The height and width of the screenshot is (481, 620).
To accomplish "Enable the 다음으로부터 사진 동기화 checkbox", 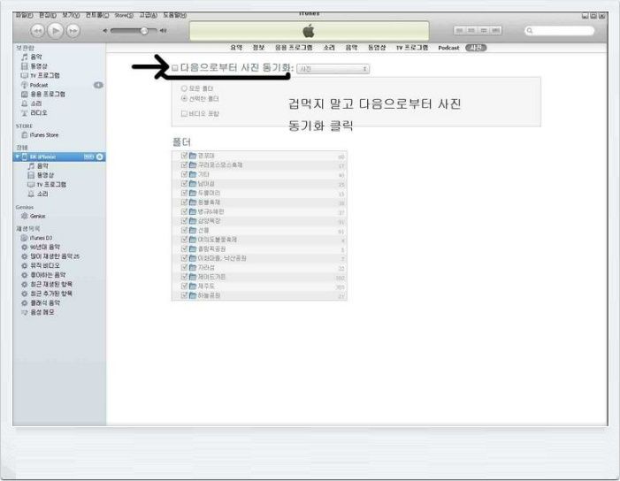I will point(175,68).
